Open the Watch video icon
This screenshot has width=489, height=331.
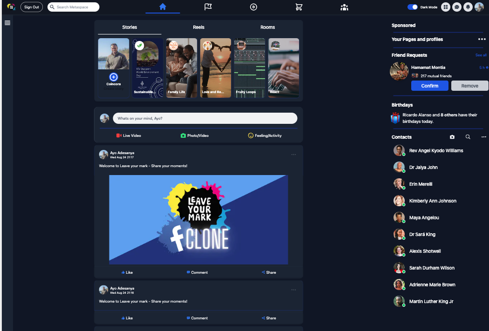point(253,7)
